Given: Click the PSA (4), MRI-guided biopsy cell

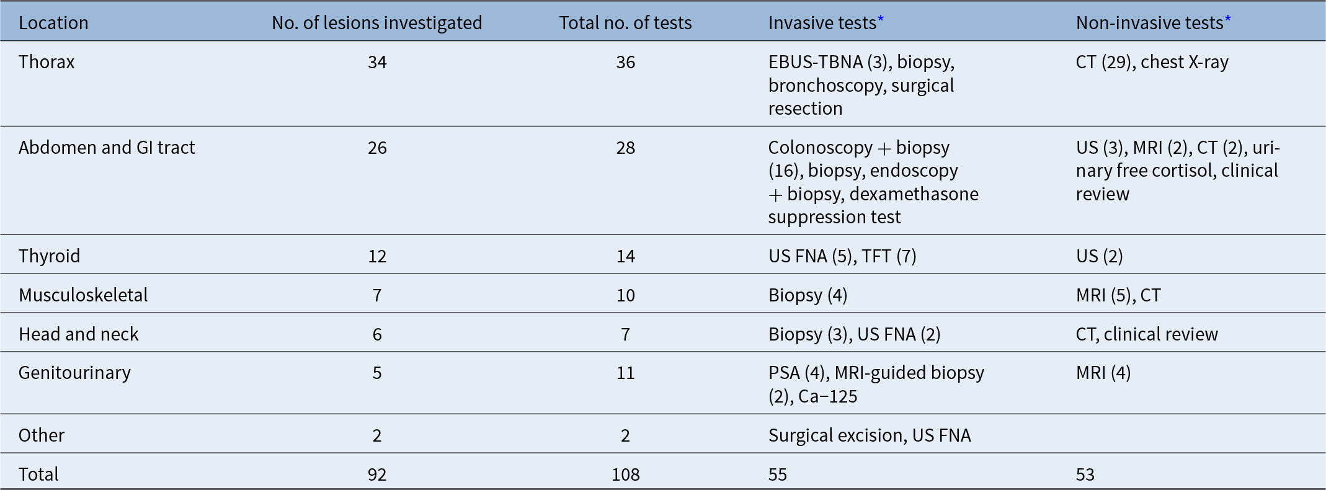Looking at the screenshot, I should pos(876,384).
